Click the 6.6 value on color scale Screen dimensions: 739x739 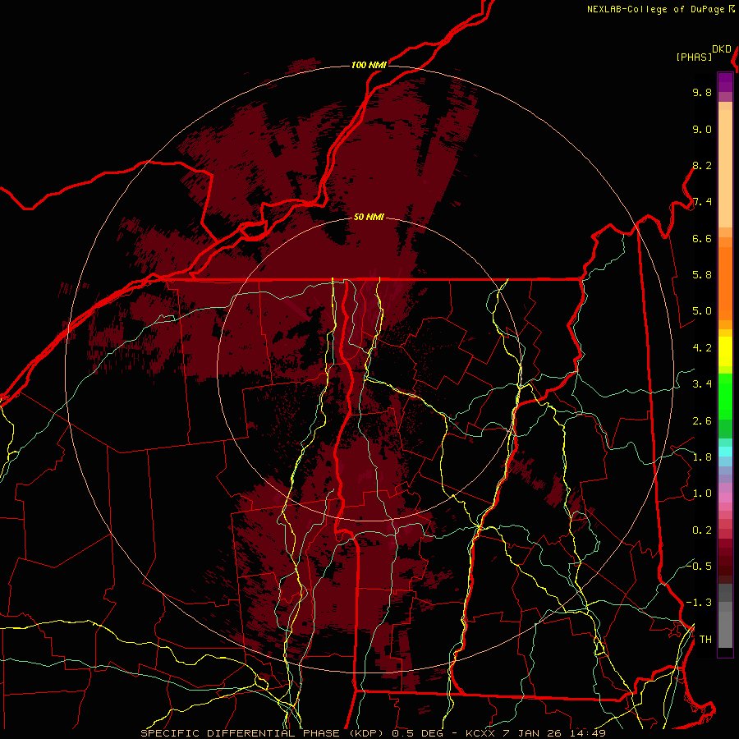702,238
